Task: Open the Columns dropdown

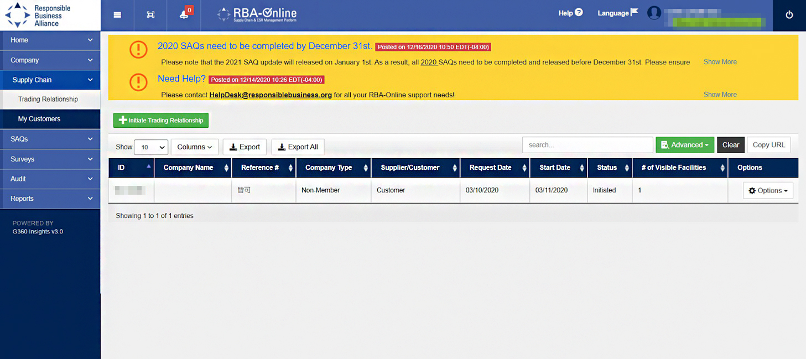Action: tap(195, 147)
